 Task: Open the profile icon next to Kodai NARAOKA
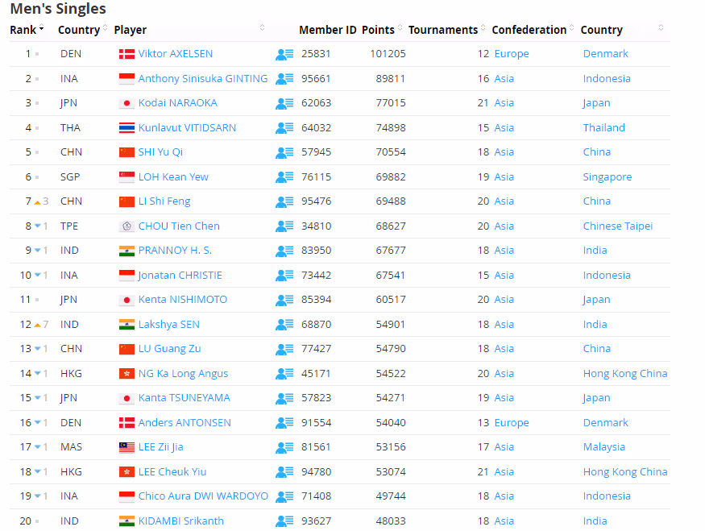click(284, 103)
